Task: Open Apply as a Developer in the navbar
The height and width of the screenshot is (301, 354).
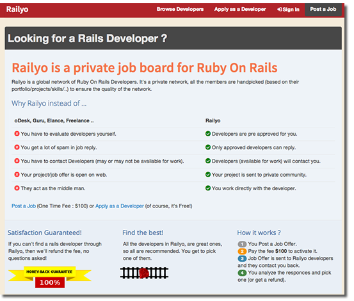Action: pos(240,9)
